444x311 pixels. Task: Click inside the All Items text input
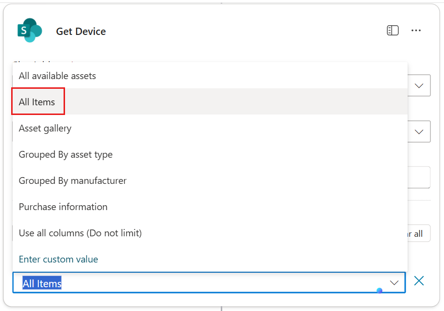pyautogui.click(x=146, y=282)
